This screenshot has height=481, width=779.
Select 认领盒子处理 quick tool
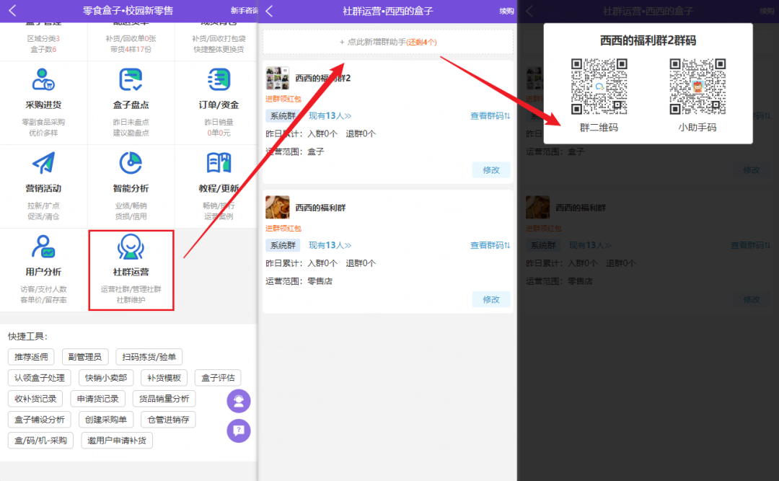[x=40, y=378]
